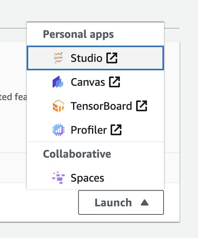
Task: Collapse the menu using Launch's triangle arrow
Action: pyautogui.click(x=145, y=202)
